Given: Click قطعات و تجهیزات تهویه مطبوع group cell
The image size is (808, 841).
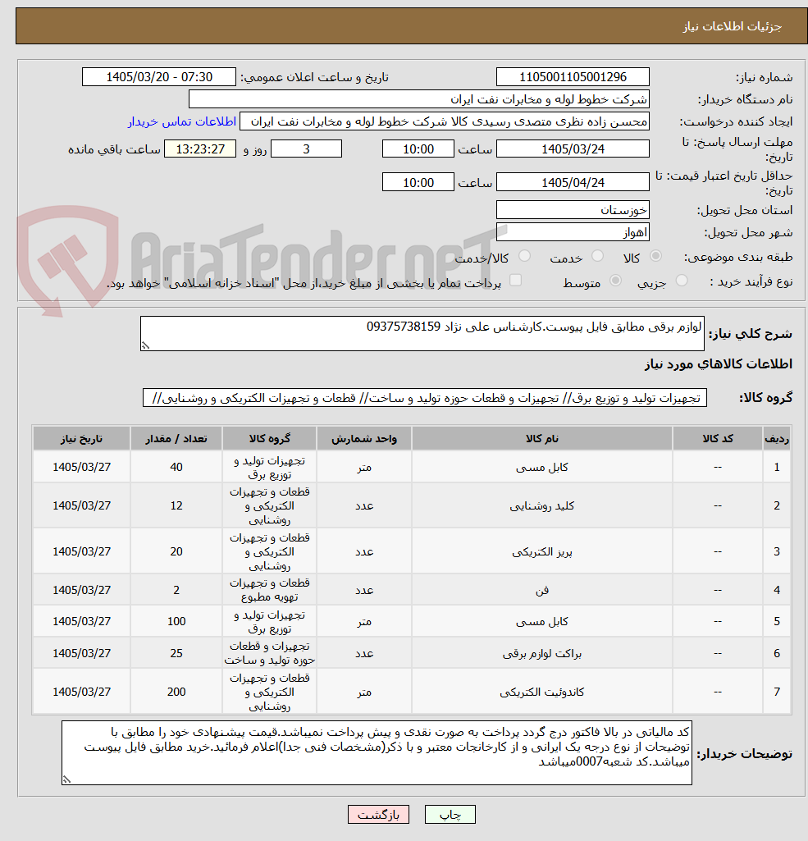Looking at the screenshot, I should (x=269, y=590).
